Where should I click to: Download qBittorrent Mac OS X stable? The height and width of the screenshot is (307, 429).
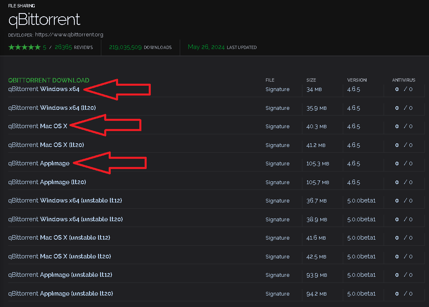click(38, 126)
